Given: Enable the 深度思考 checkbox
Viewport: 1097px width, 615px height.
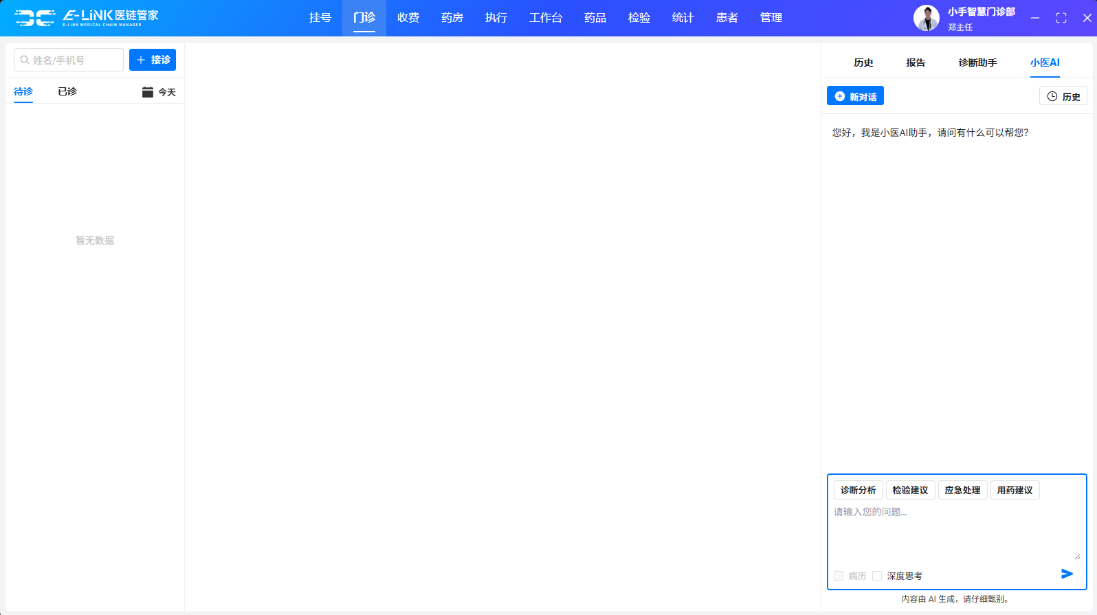Looking at the screenshot, I should (877, 576).
